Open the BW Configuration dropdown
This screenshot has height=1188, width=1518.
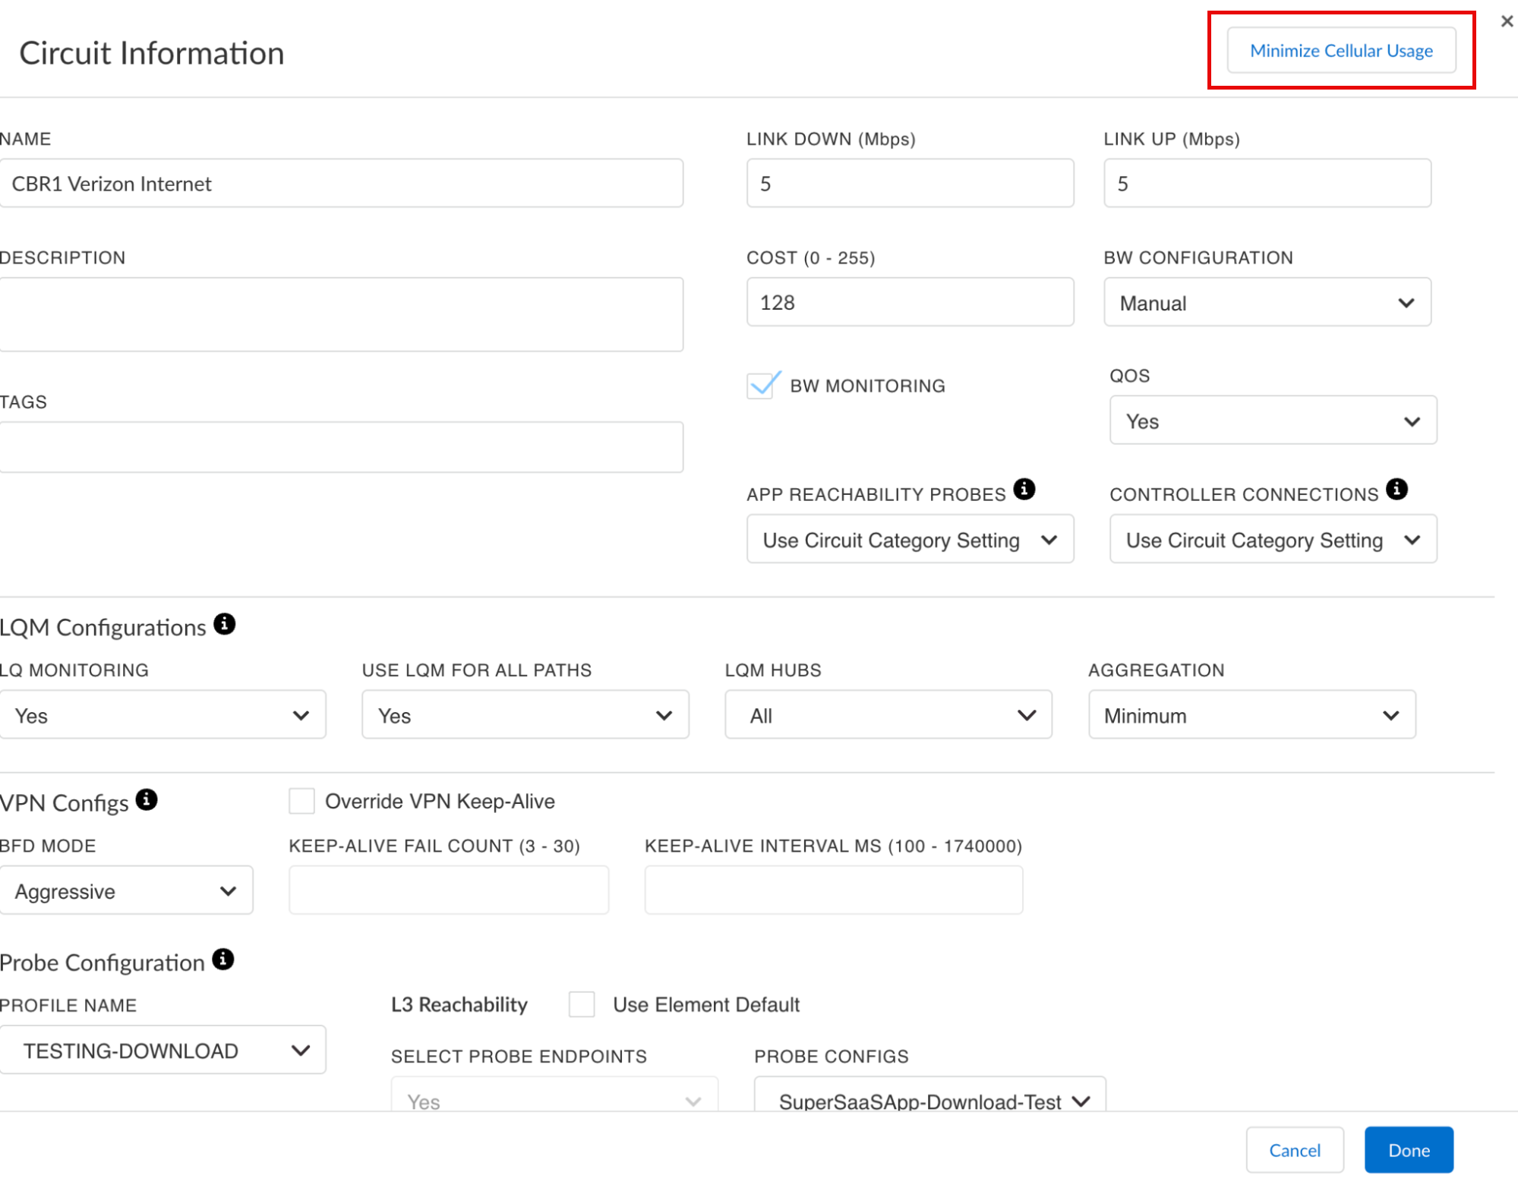1267,303
